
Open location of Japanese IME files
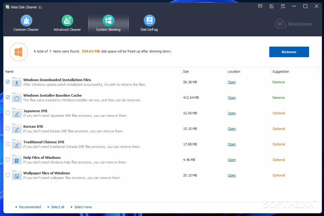(x=232, y=113)
